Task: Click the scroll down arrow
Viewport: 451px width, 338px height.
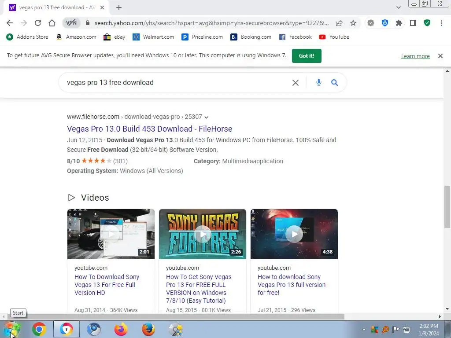Action: 447,309
